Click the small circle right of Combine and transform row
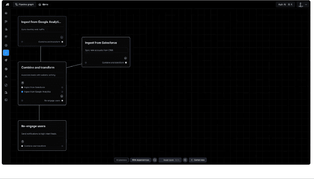This screenshot has width=314, height=179. (x=62, y=146)
